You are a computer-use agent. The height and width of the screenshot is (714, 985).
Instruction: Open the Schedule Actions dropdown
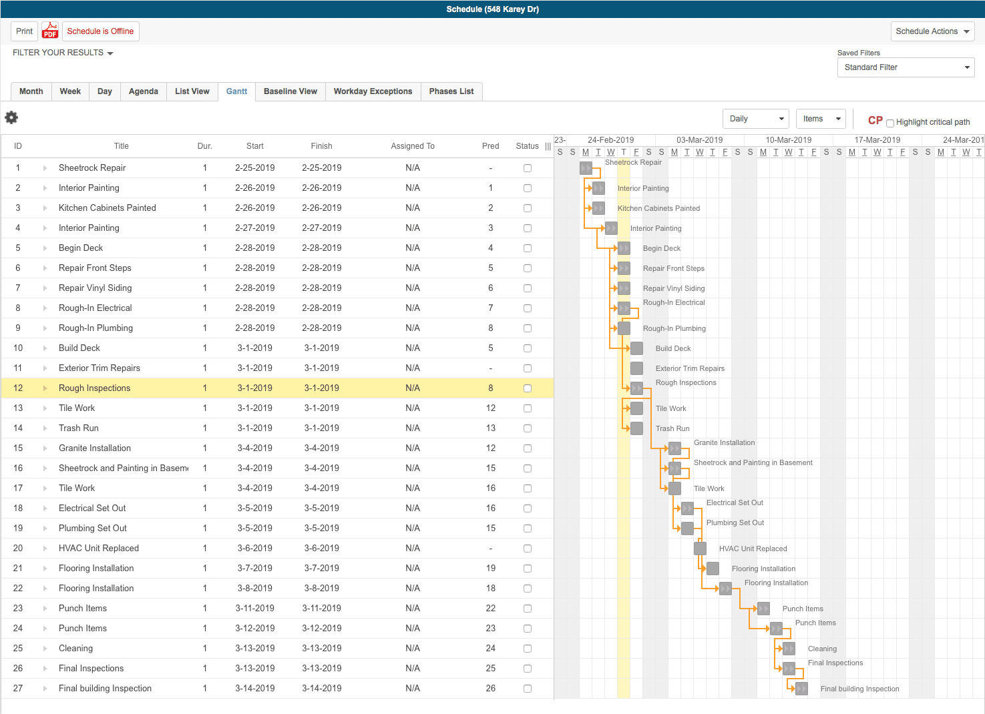932,31
